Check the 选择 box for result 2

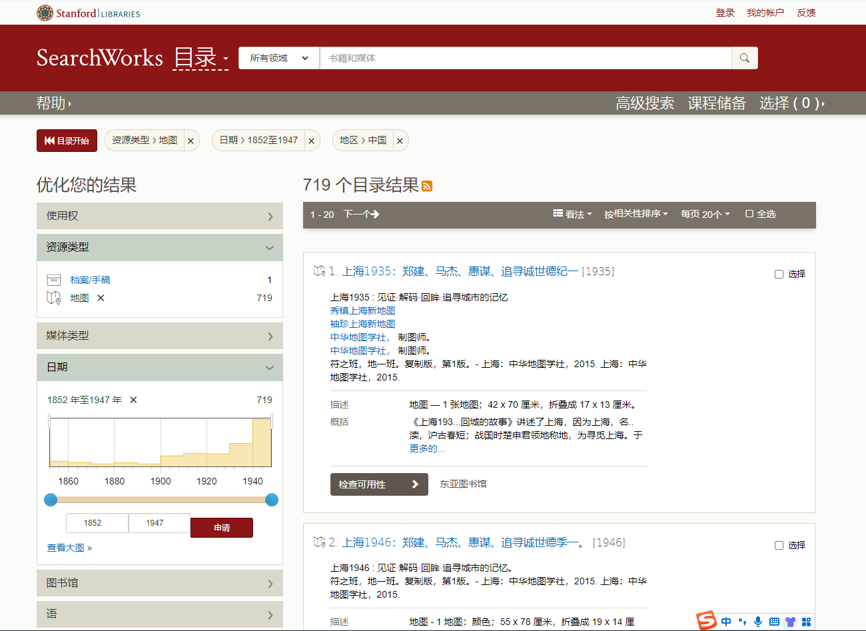pyautogui.click(x=779, y=545)
